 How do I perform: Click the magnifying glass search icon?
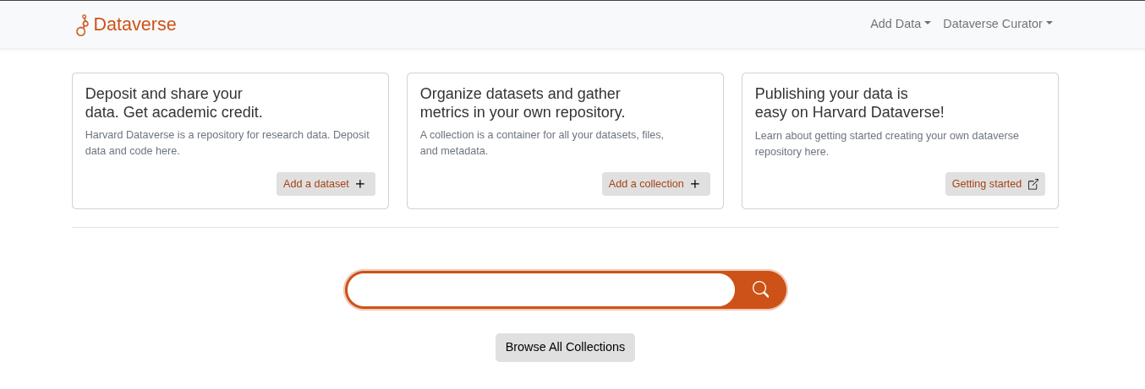coord(760,289)
